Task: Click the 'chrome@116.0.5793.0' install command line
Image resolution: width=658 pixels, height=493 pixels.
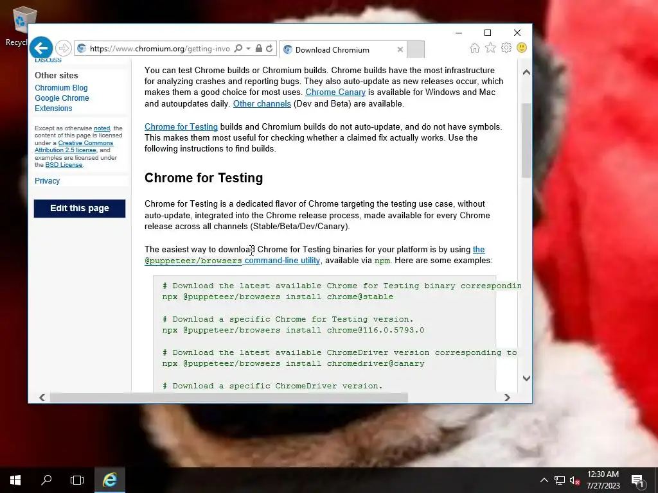Action: (x=293, y=331)
